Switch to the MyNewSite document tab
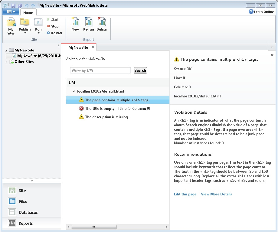The width and height of the screenshot is (278, 232). [x=78, y=47]
